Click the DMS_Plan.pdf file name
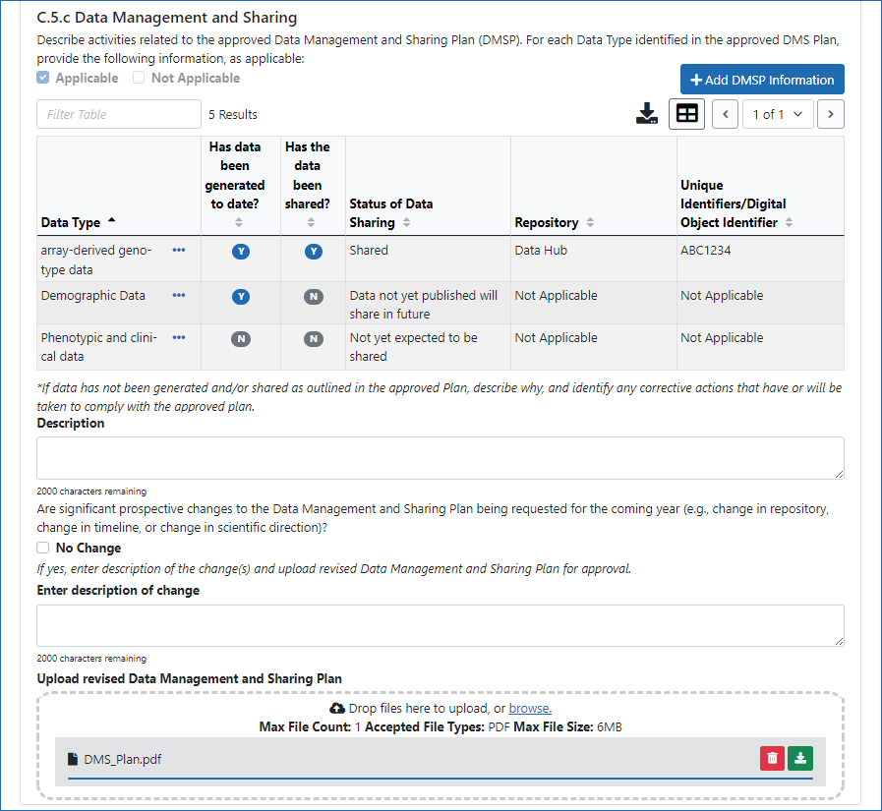The width and height of the screenshot is (882, 811). pyautogui.click(x=123, y=759)
